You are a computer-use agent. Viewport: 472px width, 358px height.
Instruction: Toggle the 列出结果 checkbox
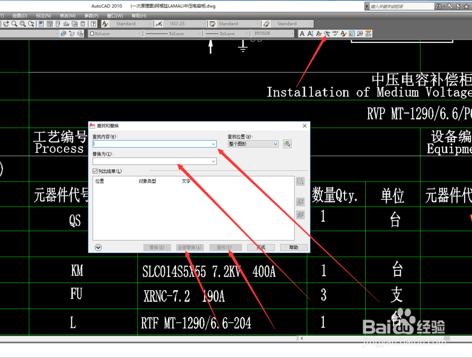(x=95, y=171)
